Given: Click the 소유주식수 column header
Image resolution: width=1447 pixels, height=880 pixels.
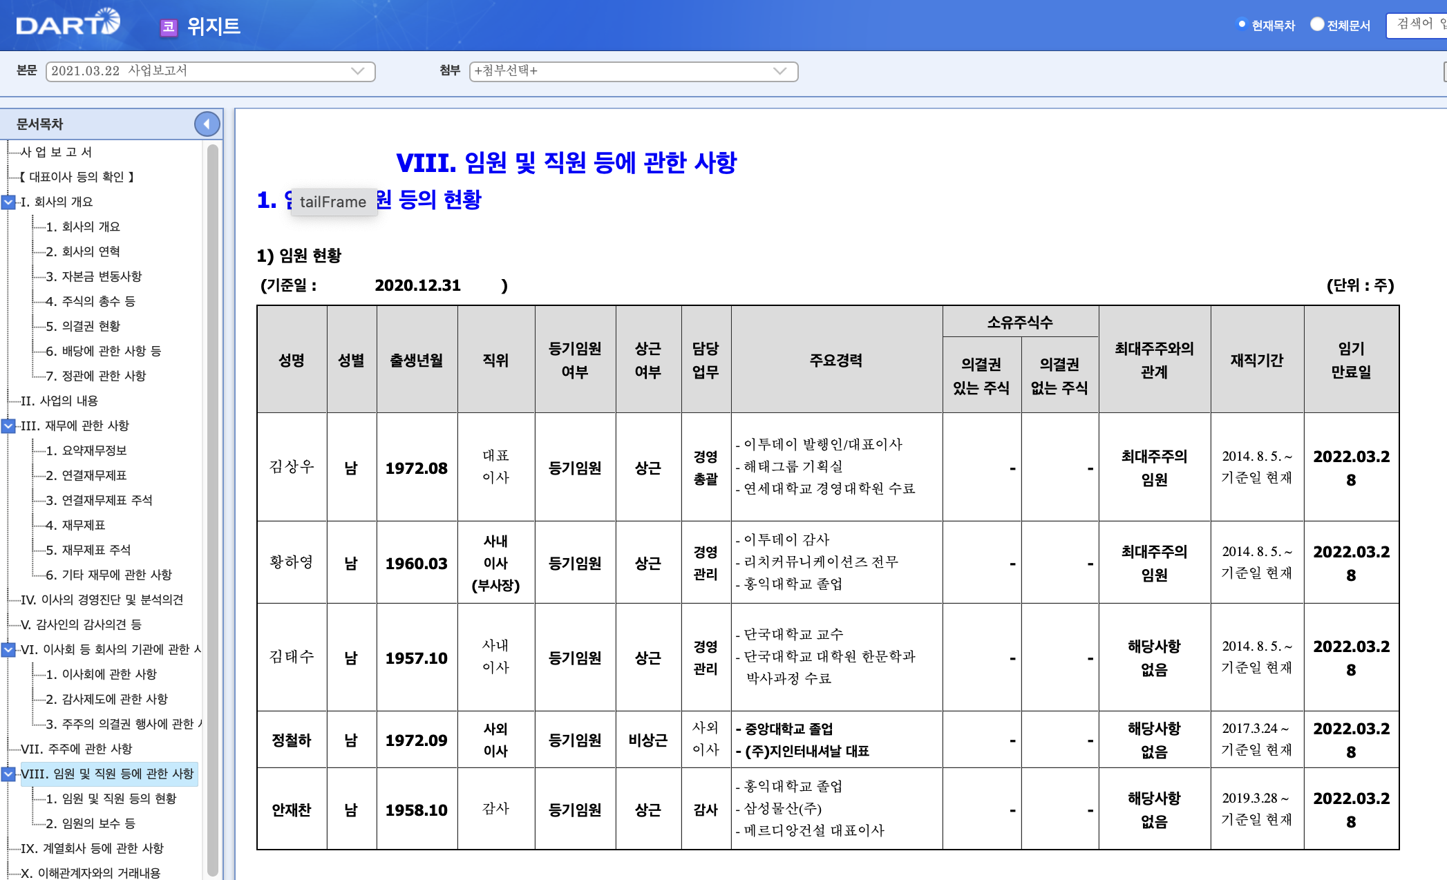Looking at the screenshot, I should click(1020, 322).
